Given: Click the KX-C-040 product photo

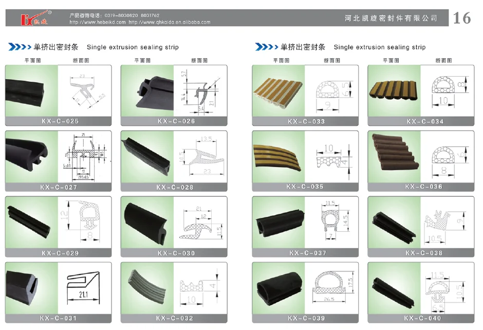Looking at the screenshot, I should coord(394,288).
